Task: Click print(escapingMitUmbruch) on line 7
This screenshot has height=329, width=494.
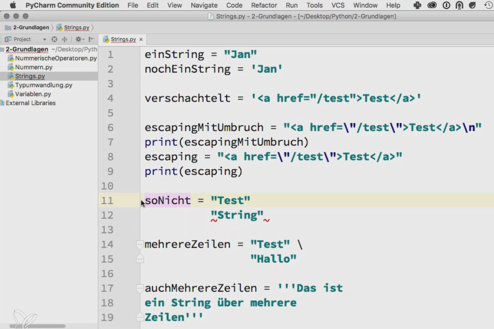Action: pyautogui.click(x=227, y=142)
